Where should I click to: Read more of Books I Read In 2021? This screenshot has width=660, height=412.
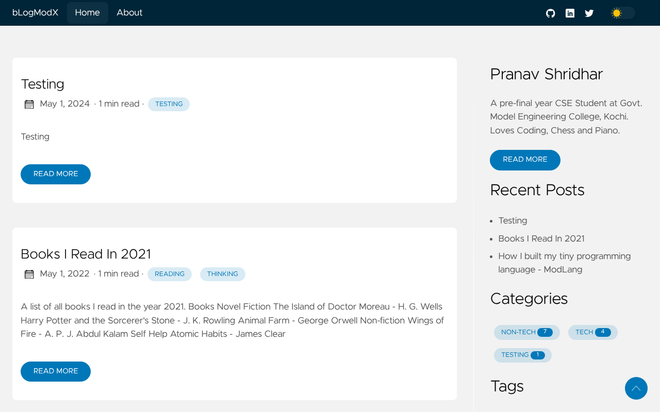(x=56, y=371)
